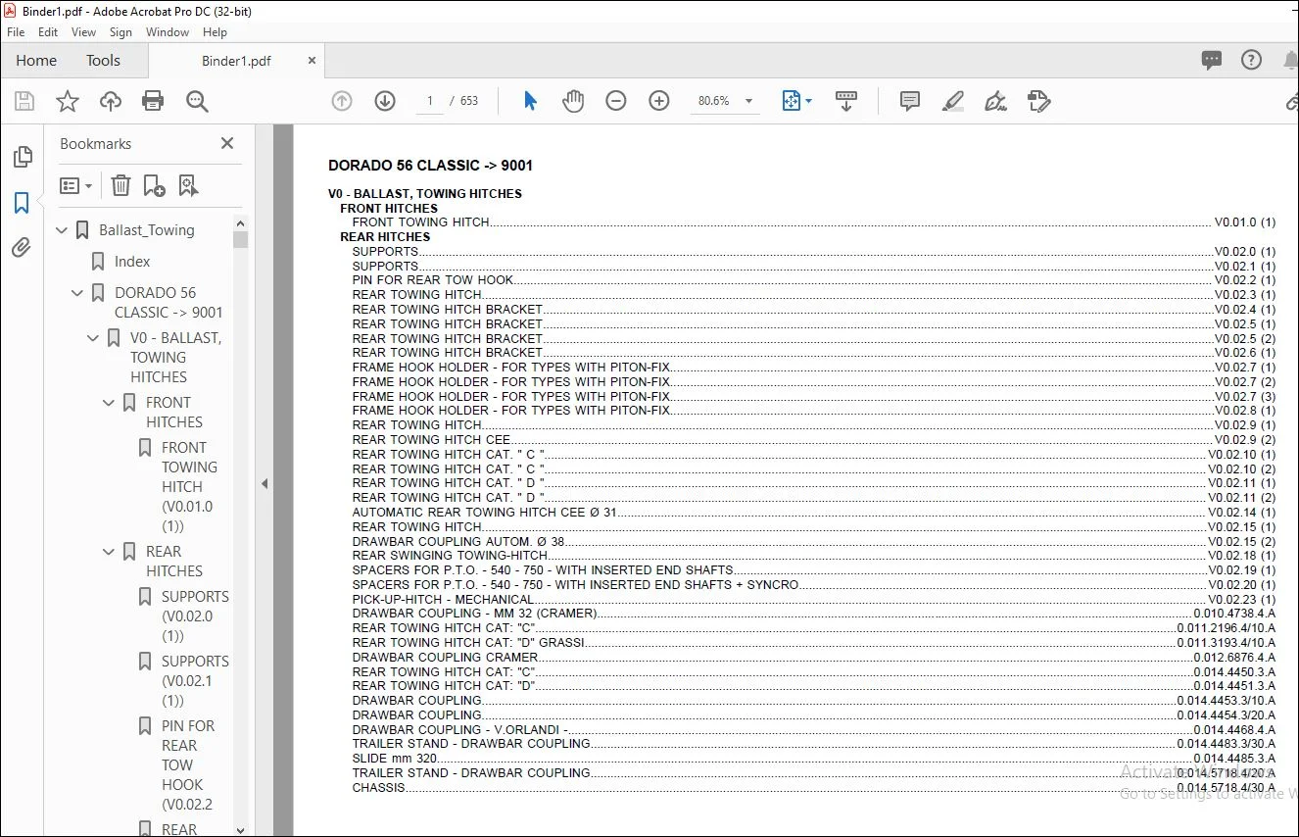Open the Find text magnifier tool

[x=197, y=101]
